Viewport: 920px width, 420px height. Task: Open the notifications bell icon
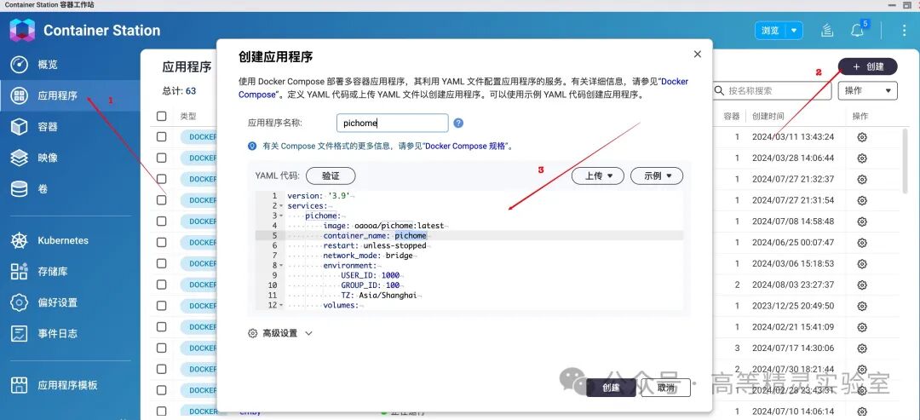point(857,31)
